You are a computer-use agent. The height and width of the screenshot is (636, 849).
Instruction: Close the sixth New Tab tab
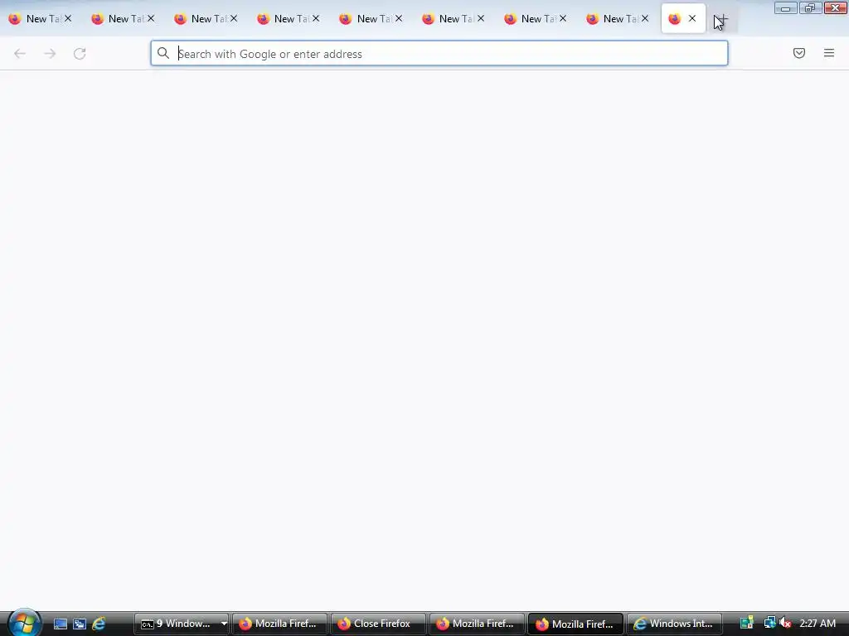tap(482, 18)
